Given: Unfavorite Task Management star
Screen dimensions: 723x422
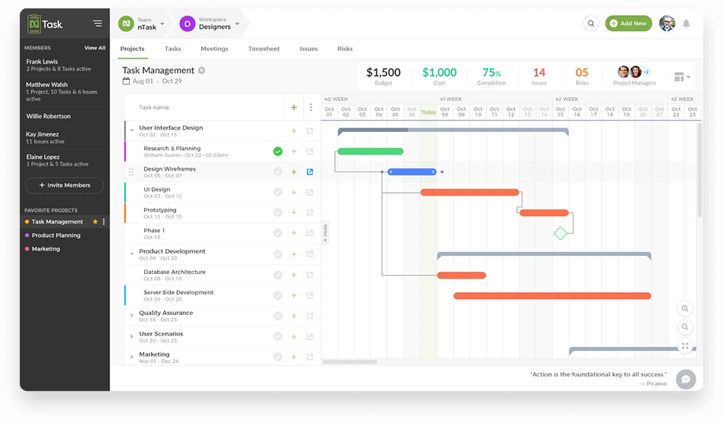Looking at the screenshot, I should [x=95, y=222].
